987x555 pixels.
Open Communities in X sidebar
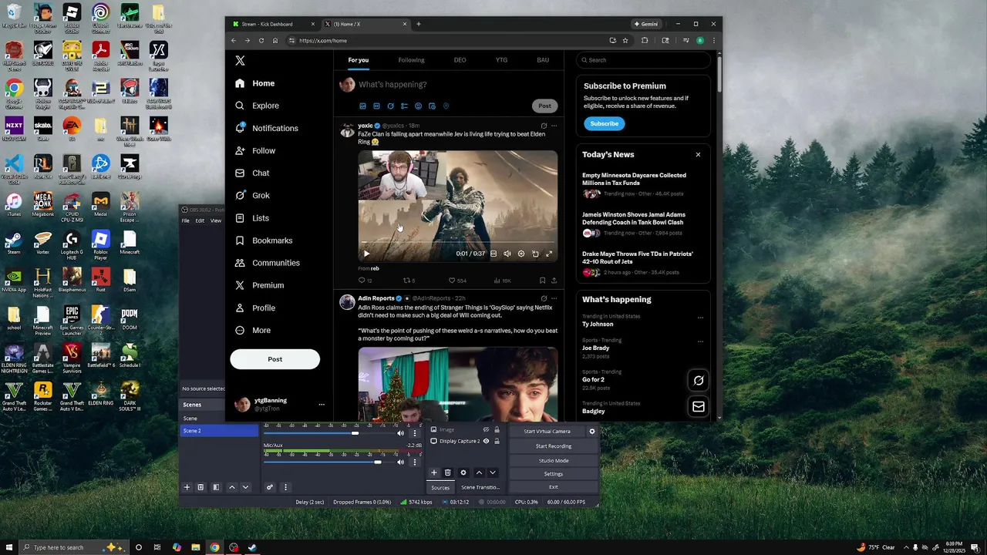267,263
